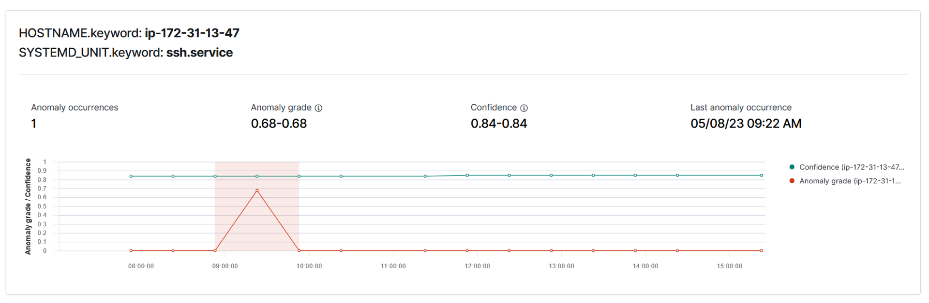Click the 0.68-0.68 anomaly grade value

pyautogui.click(x=279, y=124)
